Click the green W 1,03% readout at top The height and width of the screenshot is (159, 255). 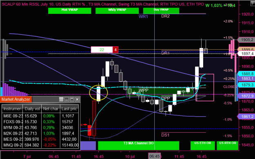pyautogui.click(x=220, y=6)
